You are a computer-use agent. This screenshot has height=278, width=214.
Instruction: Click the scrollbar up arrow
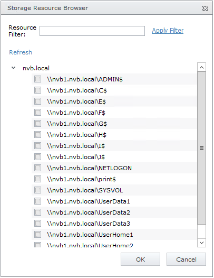pyautogui.click(x=201, y=67)
